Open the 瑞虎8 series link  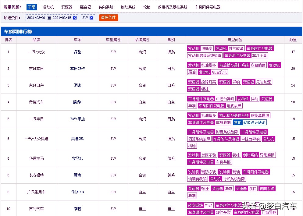77,102
